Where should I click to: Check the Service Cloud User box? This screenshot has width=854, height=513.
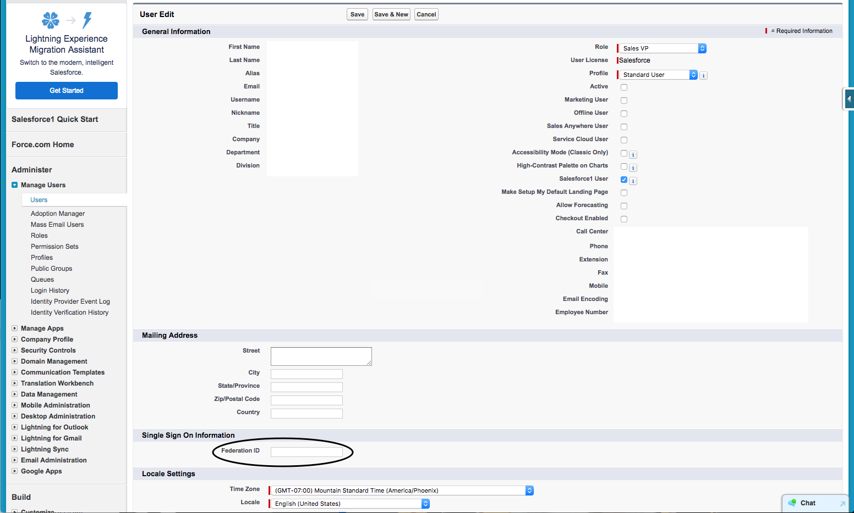624,140
